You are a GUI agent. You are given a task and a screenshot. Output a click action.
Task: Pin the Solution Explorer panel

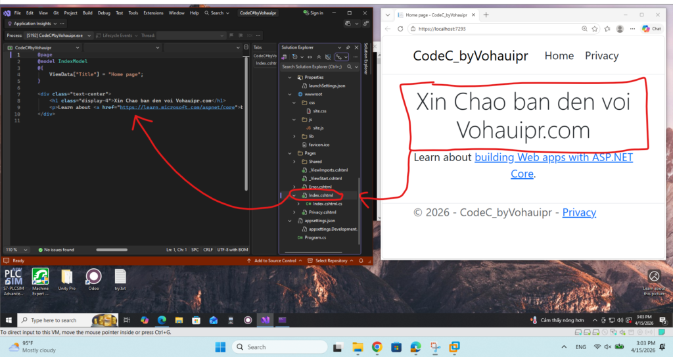pyautogui.click(x=348, y=47)
